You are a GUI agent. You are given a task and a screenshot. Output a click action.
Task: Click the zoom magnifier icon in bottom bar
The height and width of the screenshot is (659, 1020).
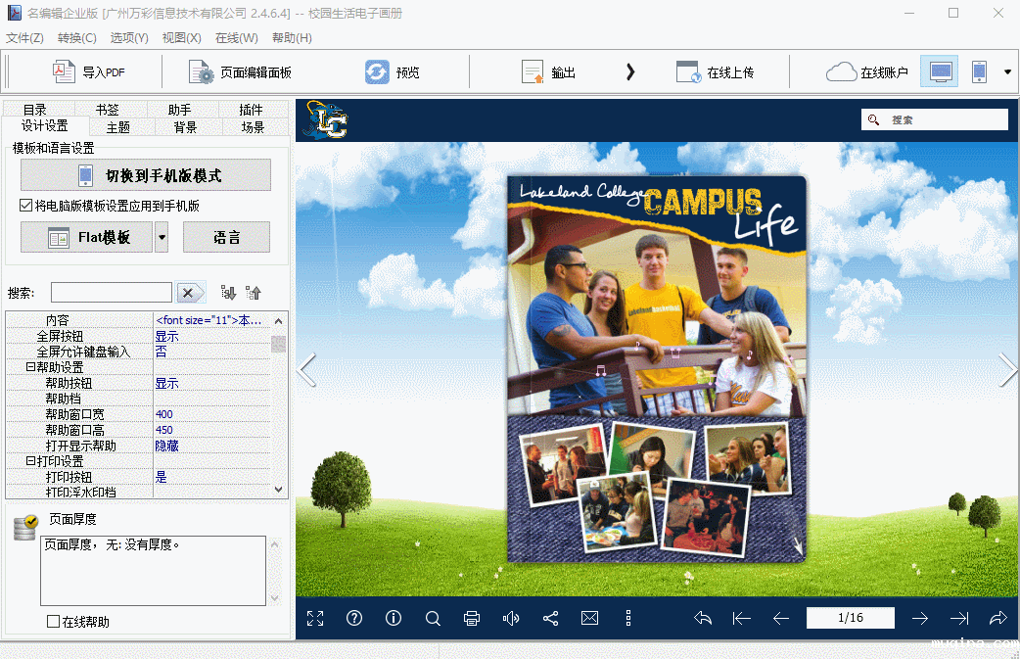[433, 618]
